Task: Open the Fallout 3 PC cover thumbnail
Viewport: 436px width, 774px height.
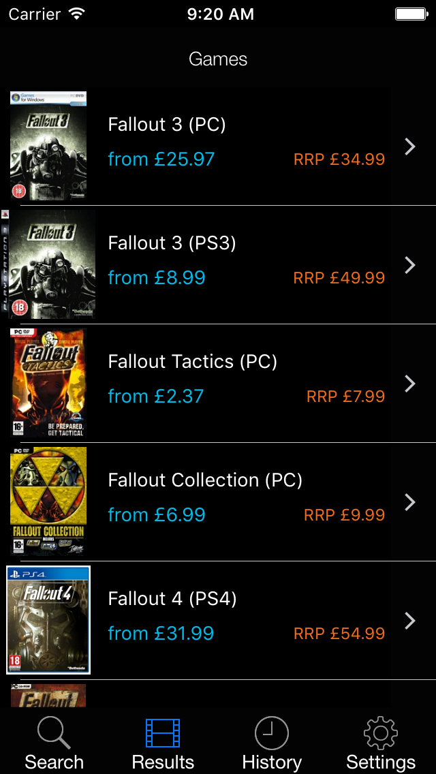Action: pyautogui.click(x=48, y=145)
